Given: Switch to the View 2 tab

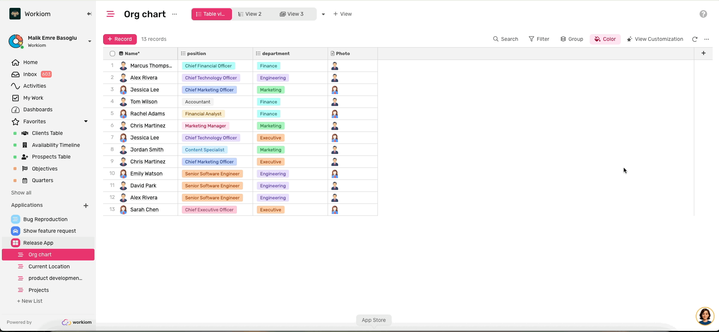Looking at the screenshot, I should point(250,14).
